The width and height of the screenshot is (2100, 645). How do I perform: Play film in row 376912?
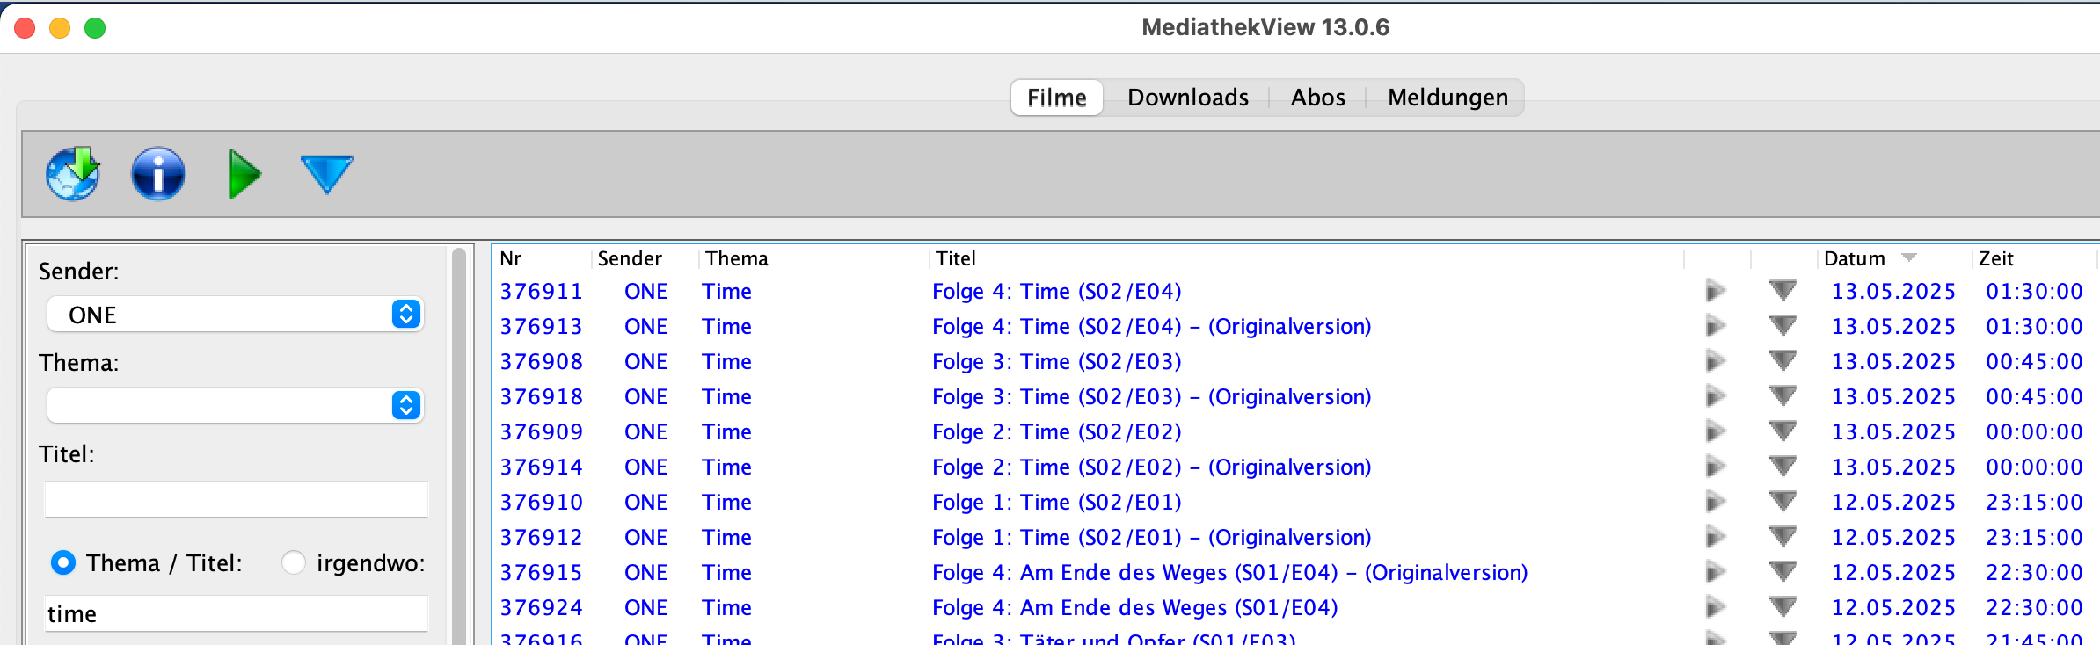[1715, 537]
